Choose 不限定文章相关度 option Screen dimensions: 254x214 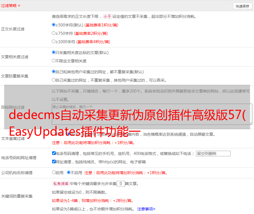53,61
